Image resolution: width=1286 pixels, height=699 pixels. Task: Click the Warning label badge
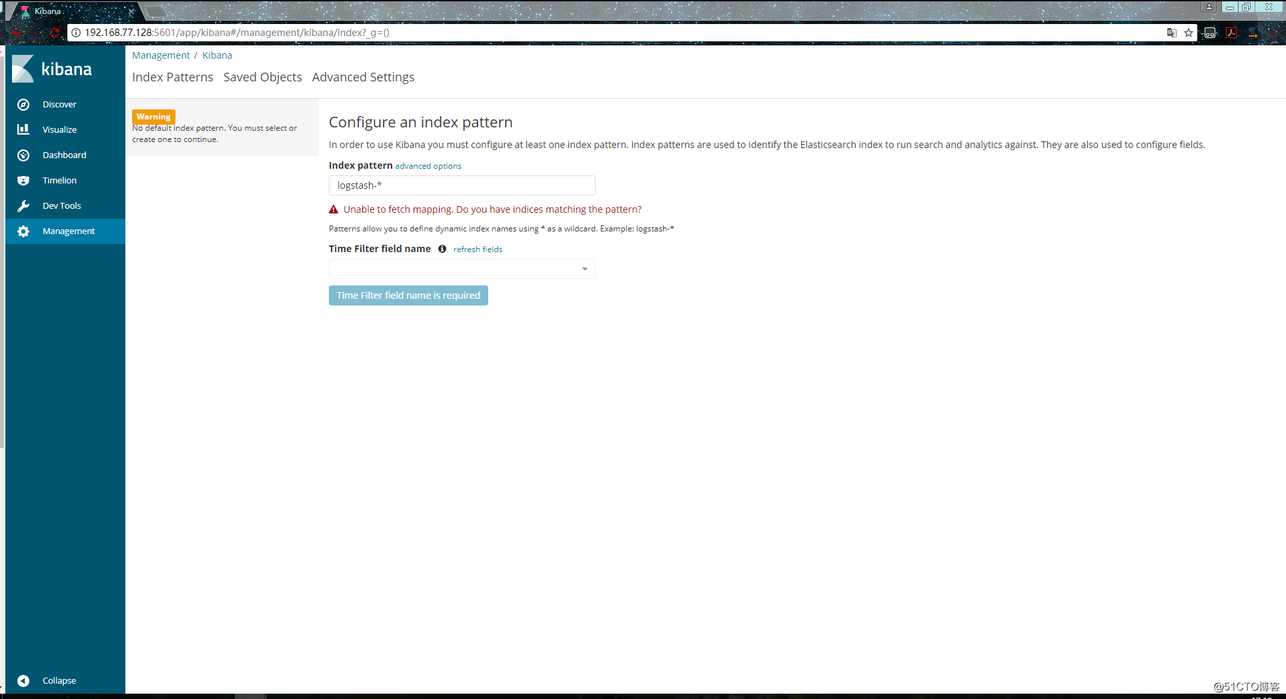pos(153,117)
